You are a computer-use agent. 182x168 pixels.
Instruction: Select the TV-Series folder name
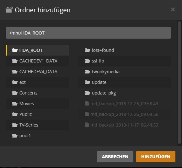pyautogui.click(x=29, y=125)
